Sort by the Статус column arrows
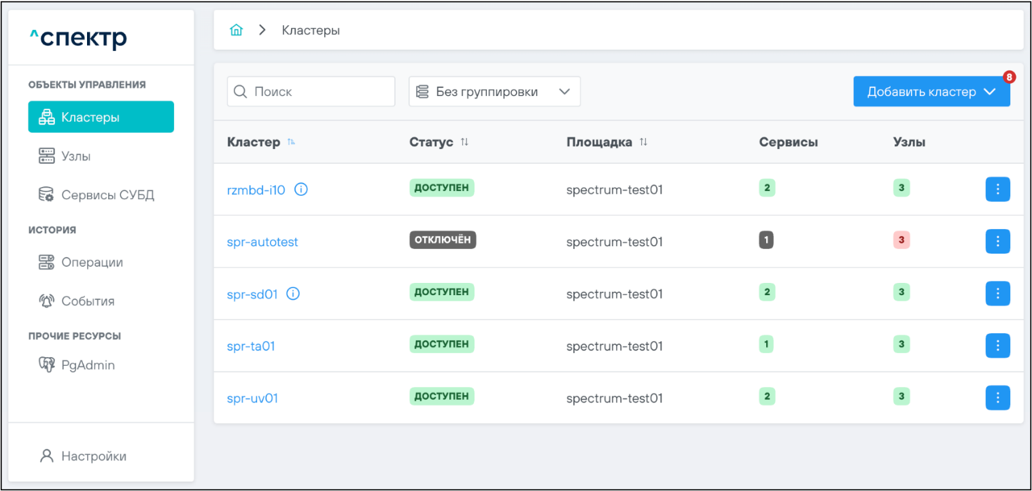Viewport: 1032px width, 491px height. tap(464, 142)
